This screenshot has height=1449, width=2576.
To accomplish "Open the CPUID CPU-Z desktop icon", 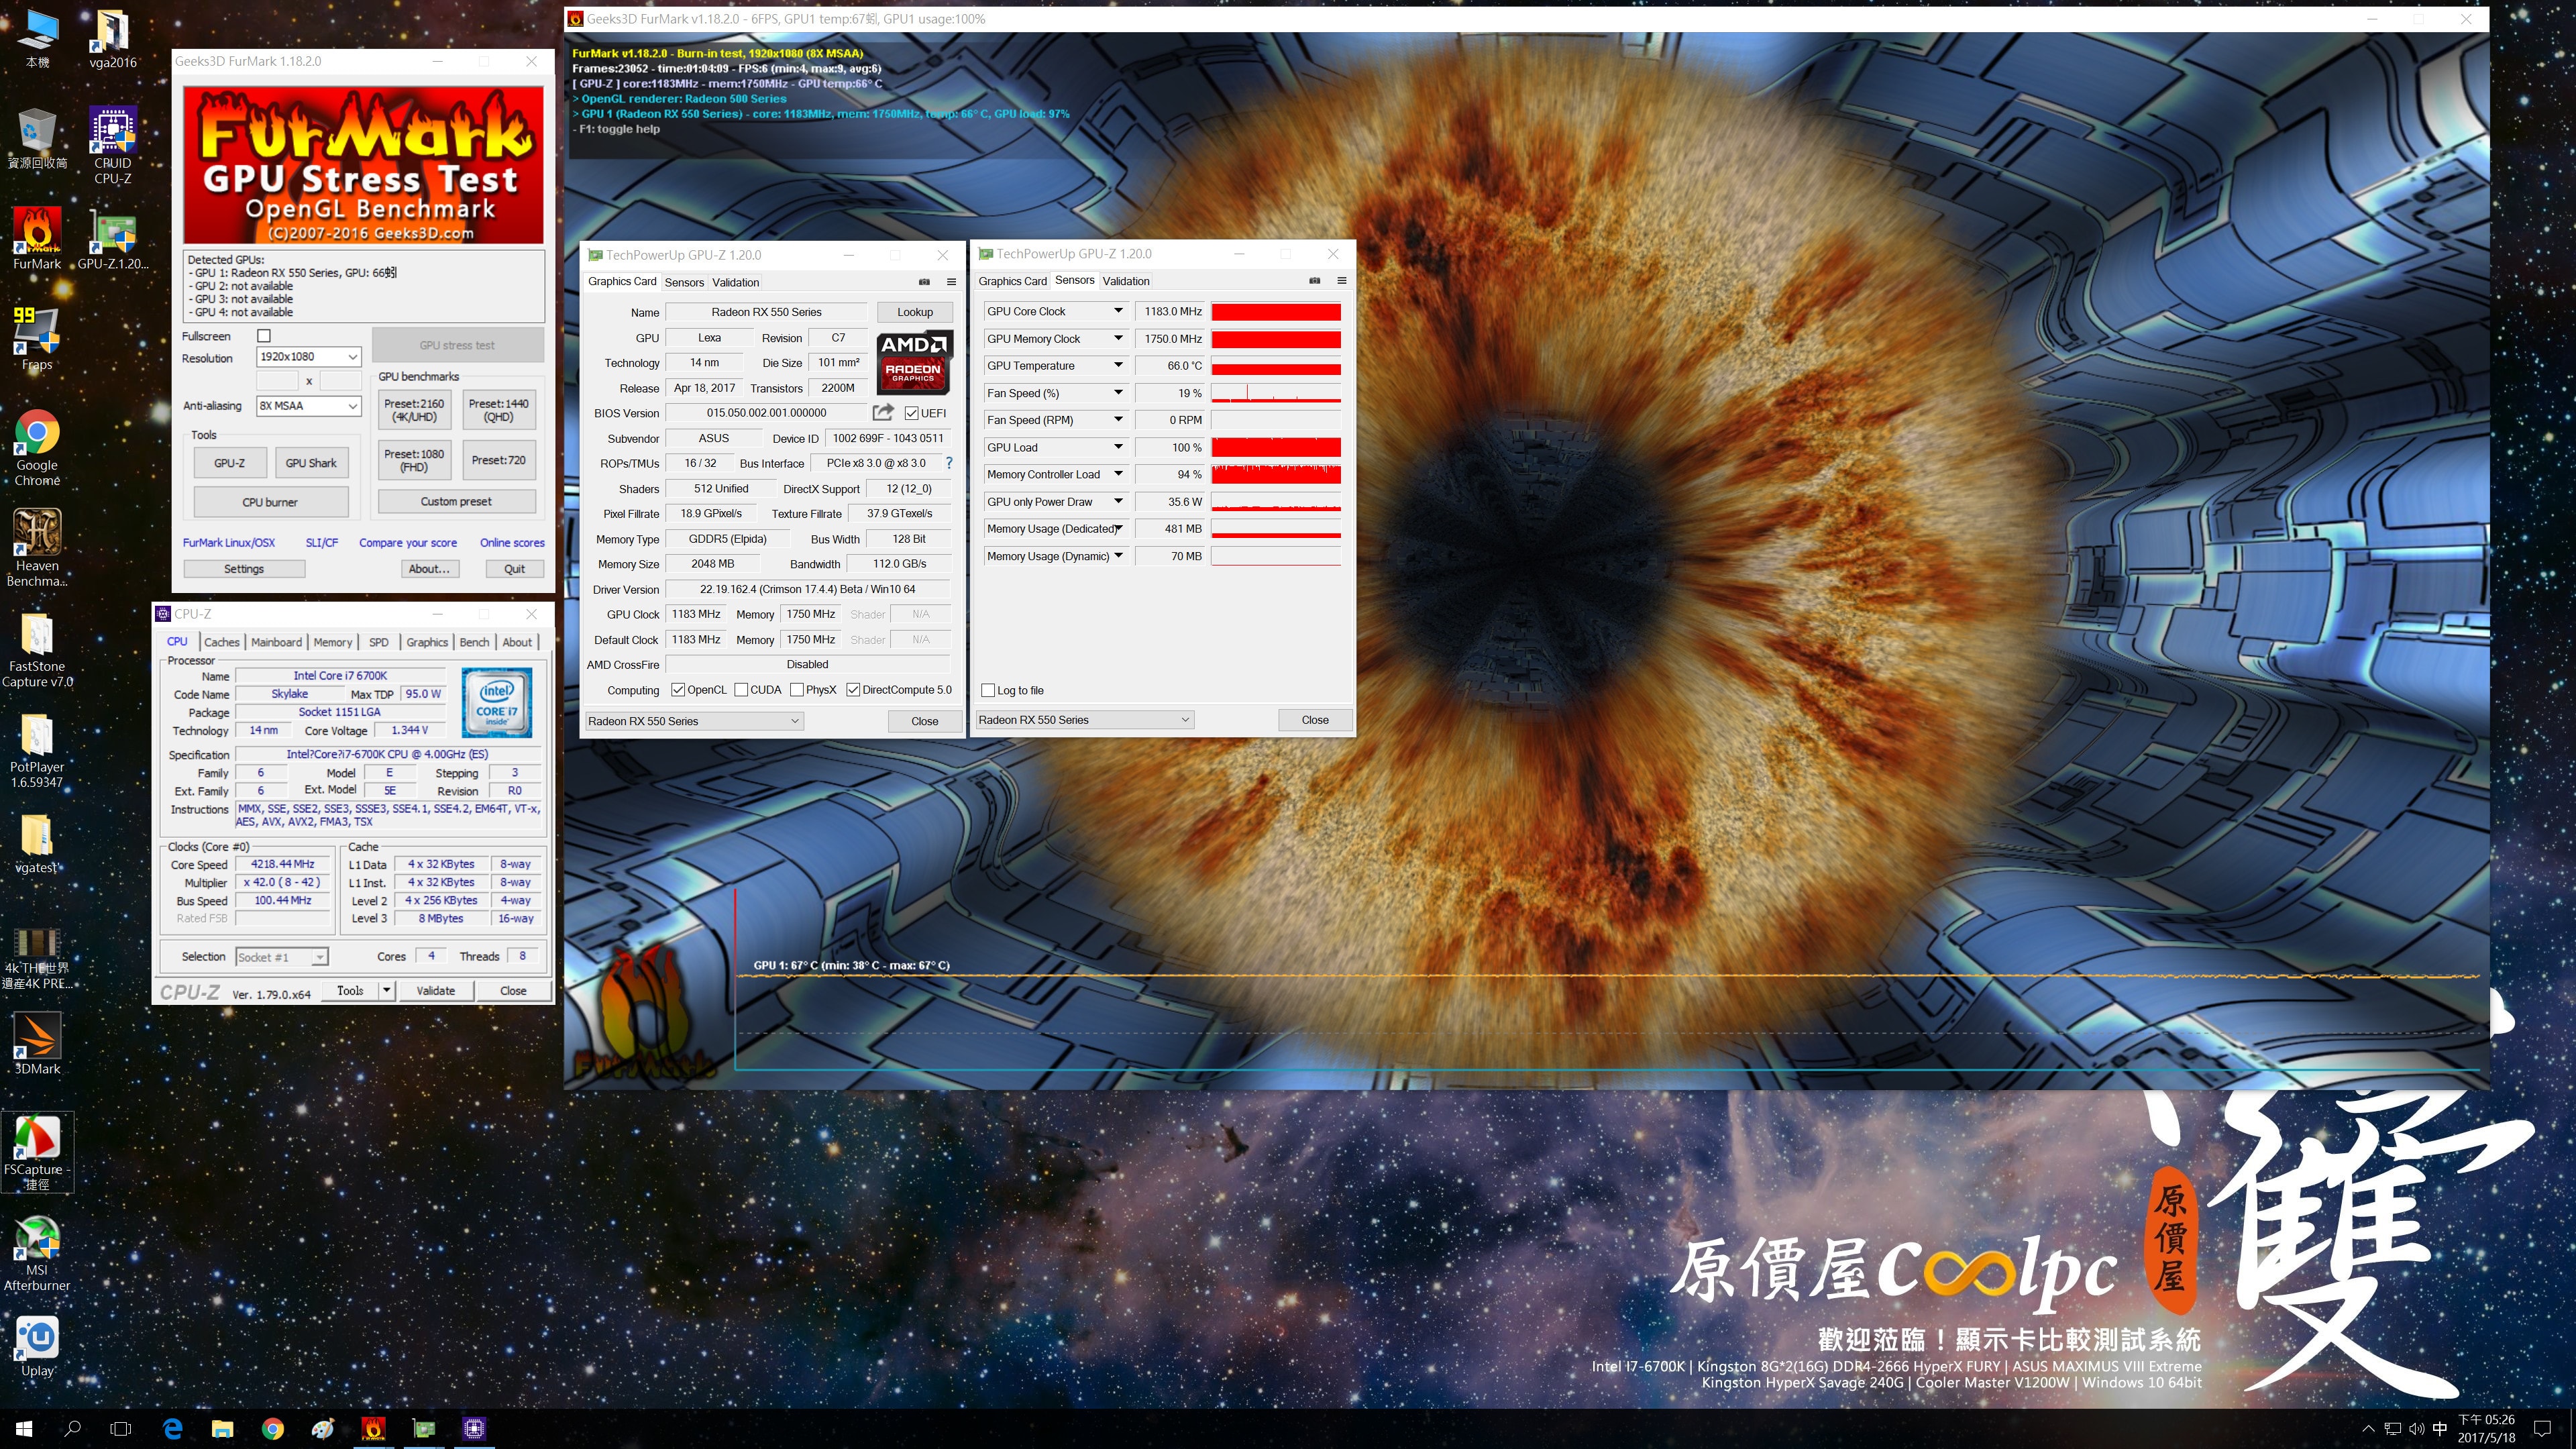I will [112, 146].
